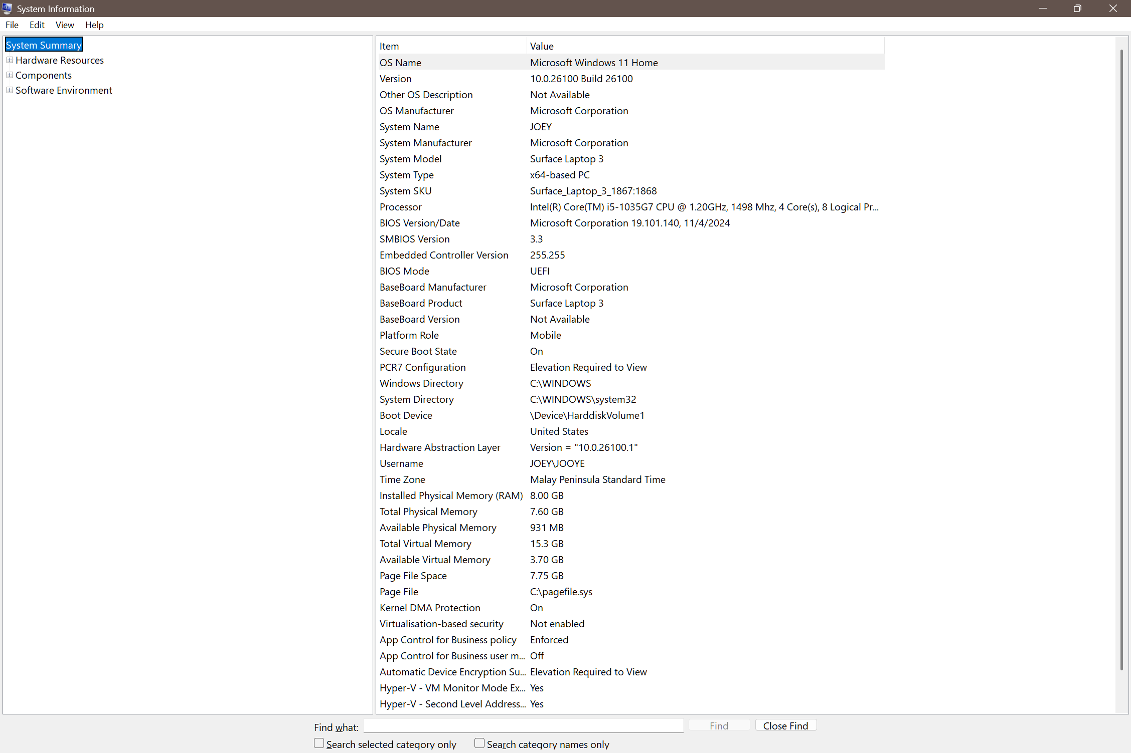Select the Available Physical Memory row
Image resolution: width=1131 pixels, height=753 pixels.
click(x=630, y=528)
